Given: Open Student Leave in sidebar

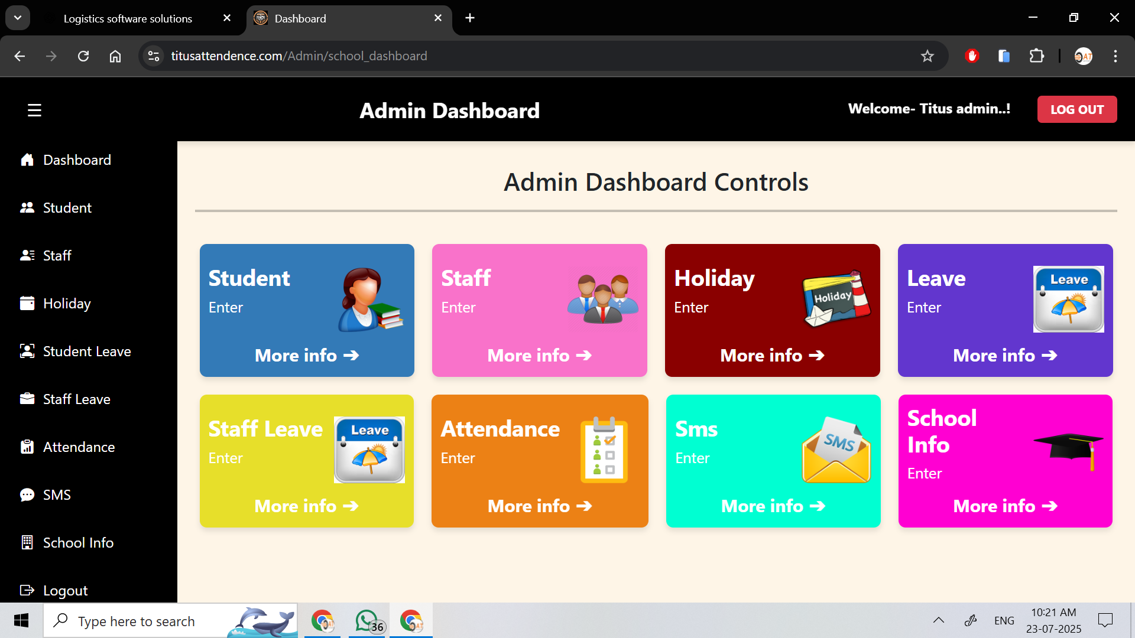Looking at the screenshot, I should click(87, 351).
